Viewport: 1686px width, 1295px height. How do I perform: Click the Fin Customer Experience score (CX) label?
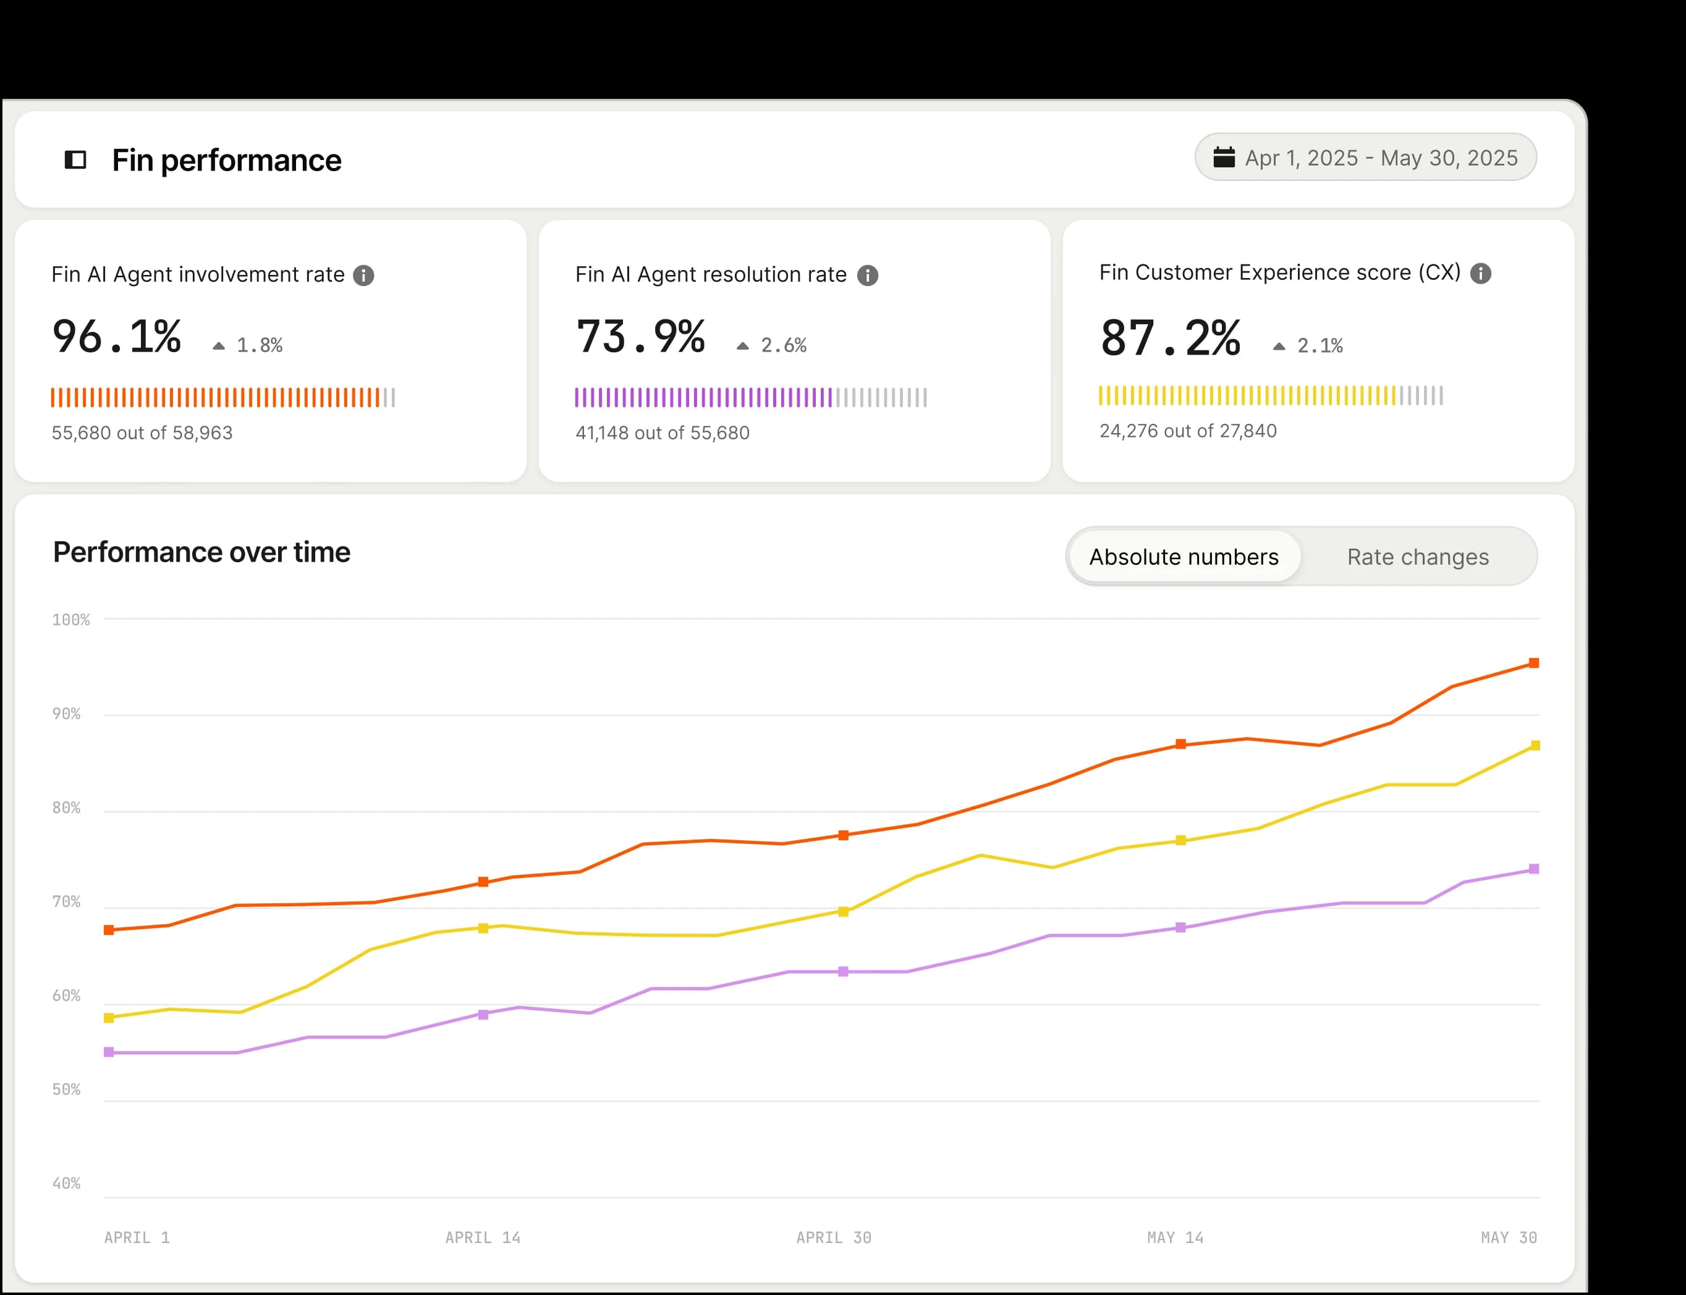pos(1280,272)
